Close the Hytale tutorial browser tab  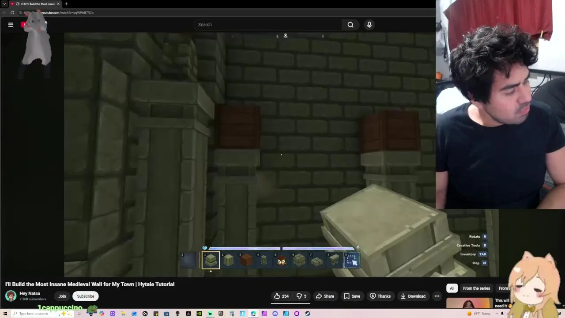click(58, 4)
